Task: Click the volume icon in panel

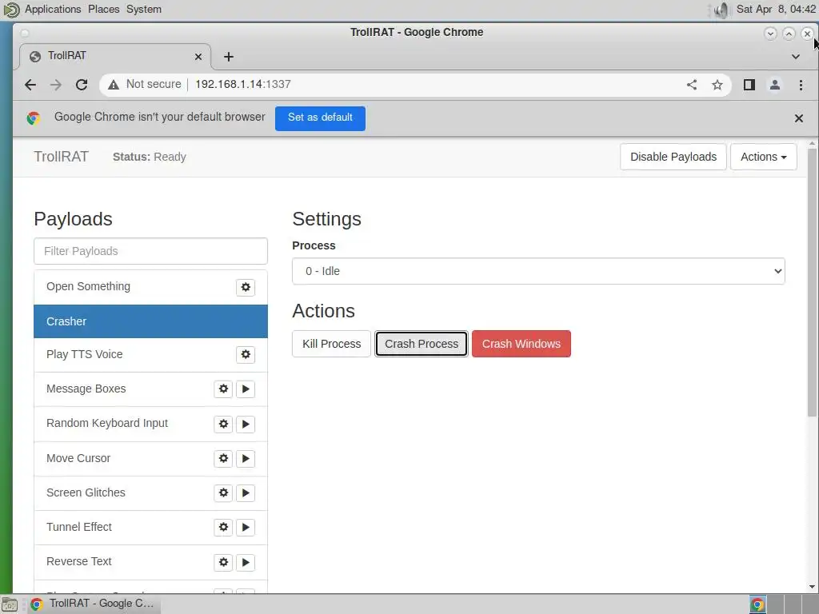Action: pos(721,10)
